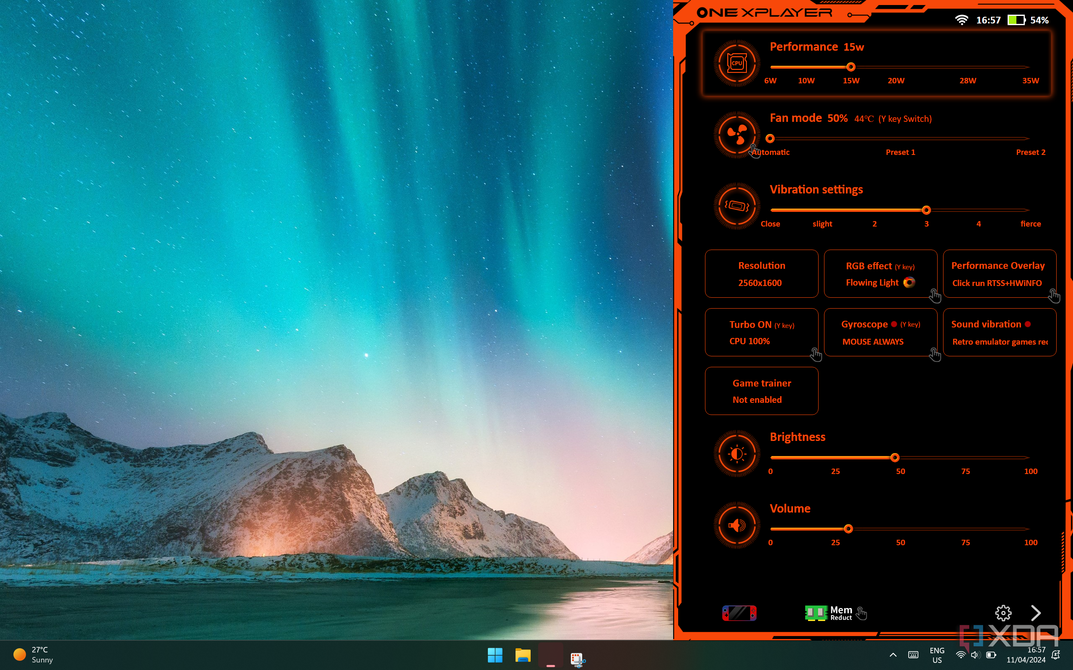The width and height of the screenshot is (1073, 670).
Task: Toggle the Gyroscope MOUSE ALWAYS tile
Action: 880,332
